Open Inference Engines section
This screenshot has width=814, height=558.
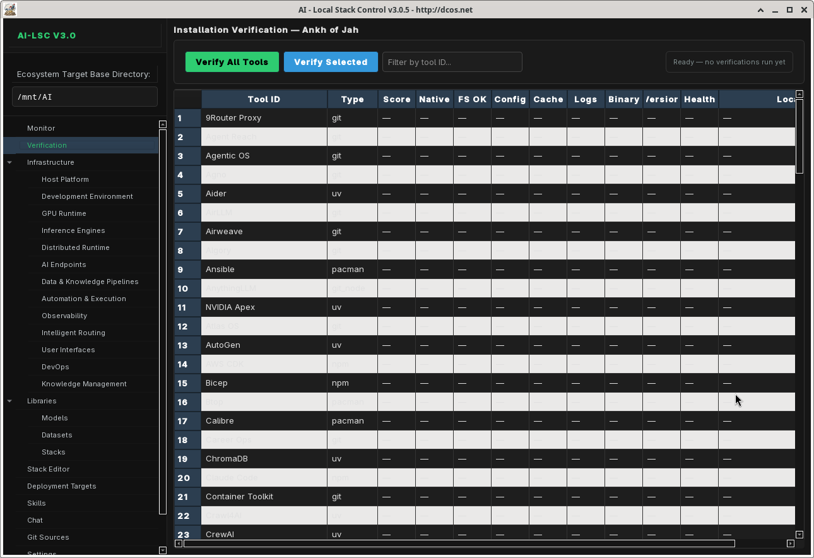pyautogui.click(x=73, y=230)
